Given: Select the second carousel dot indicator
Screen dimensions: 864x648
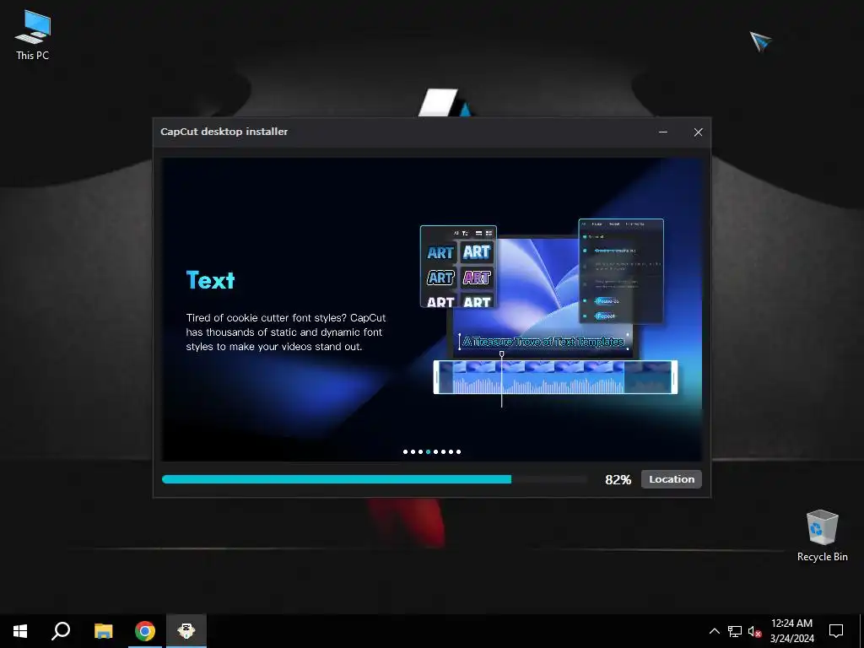Looking at the screenshot, I should [x=413, y=452].
